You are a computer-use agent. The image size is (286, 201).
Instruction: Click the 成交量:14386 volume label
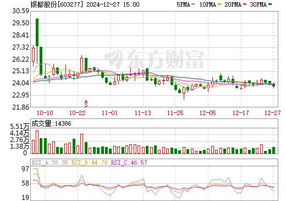51,123
